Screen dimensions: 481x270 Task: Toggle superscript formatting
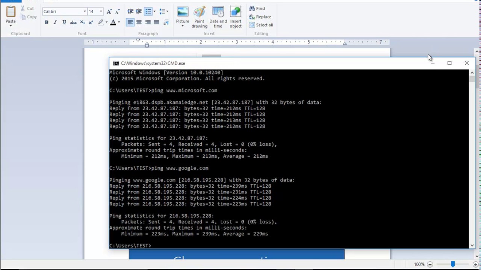tap(91, 22)
